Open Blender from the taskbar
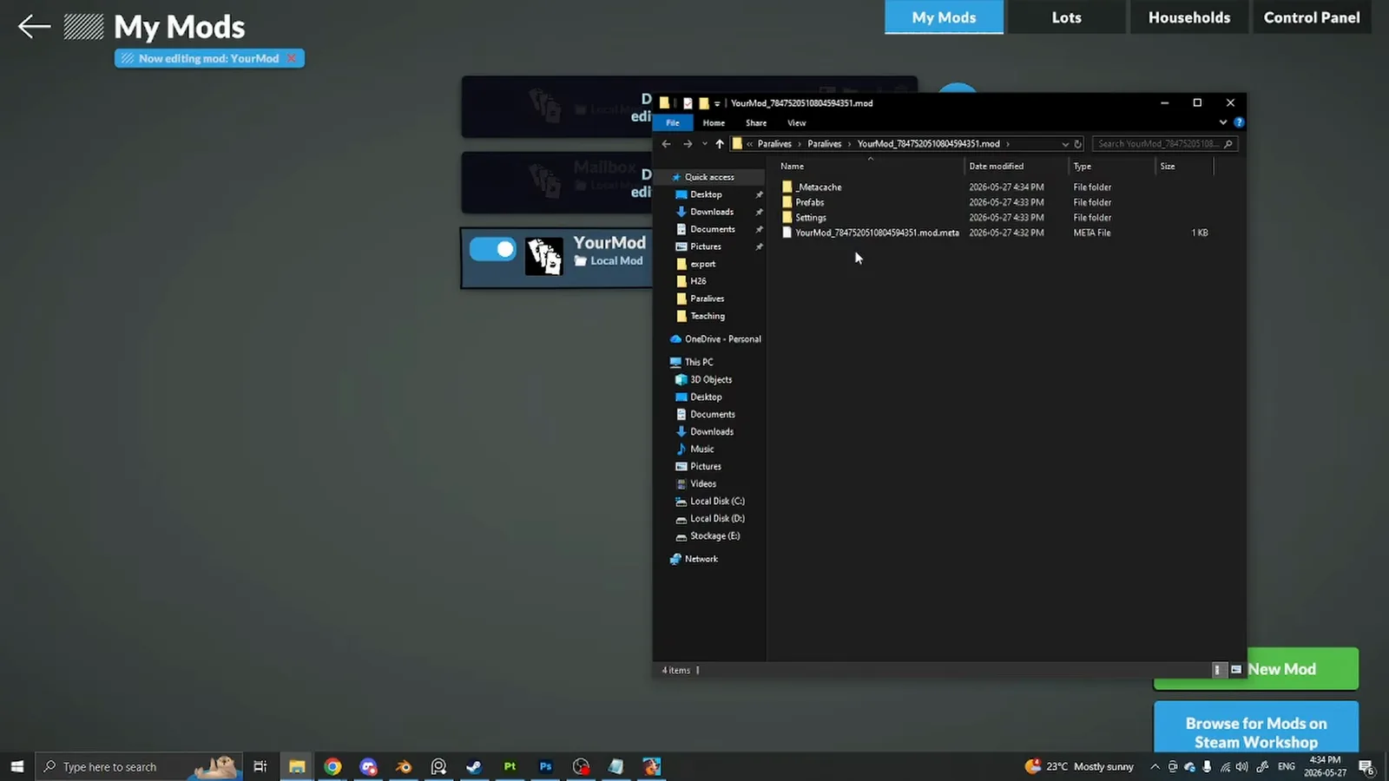Screen dimensions: 1389x781 coord(404,766)
